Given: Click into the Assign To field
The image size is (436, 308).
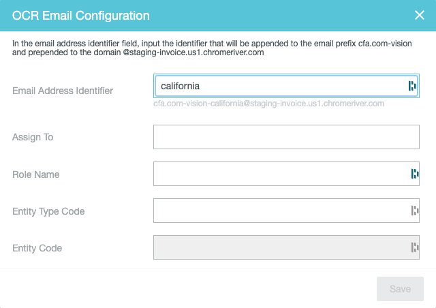Looking at the screenshot, I should coord(286,137).
